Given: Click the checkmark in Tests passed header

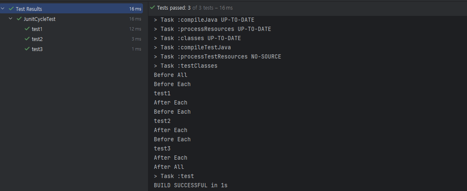Looking at the screenshot, I should 153,8.
